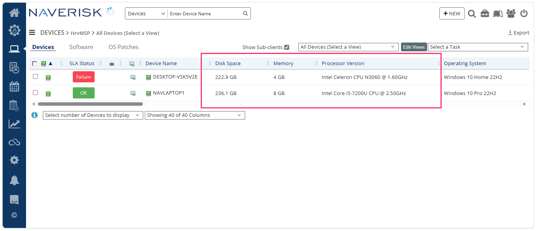537x231 pixels.
Task: Click the Export link
Action: click(519, 33)
